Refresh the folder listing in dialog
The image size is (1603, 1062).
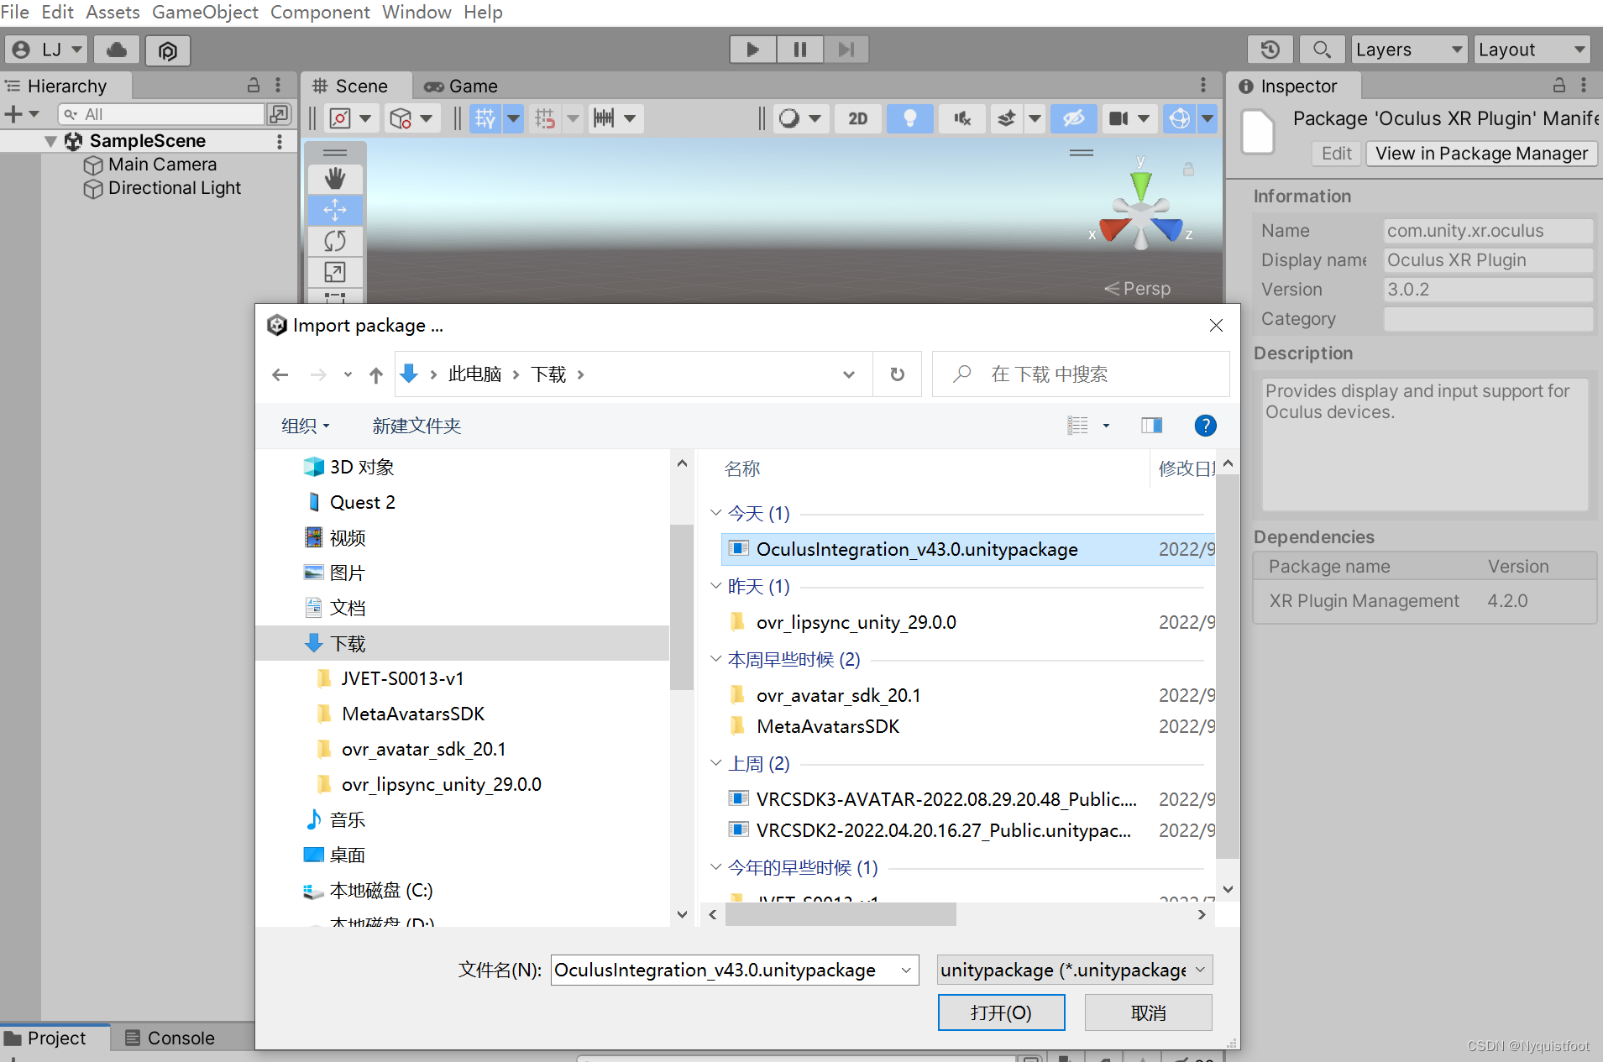click(897, 374)
